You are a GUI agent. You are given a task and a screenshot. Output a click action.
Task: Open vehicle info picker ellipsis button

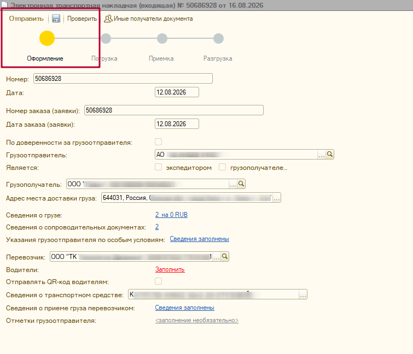pos(303,294)
